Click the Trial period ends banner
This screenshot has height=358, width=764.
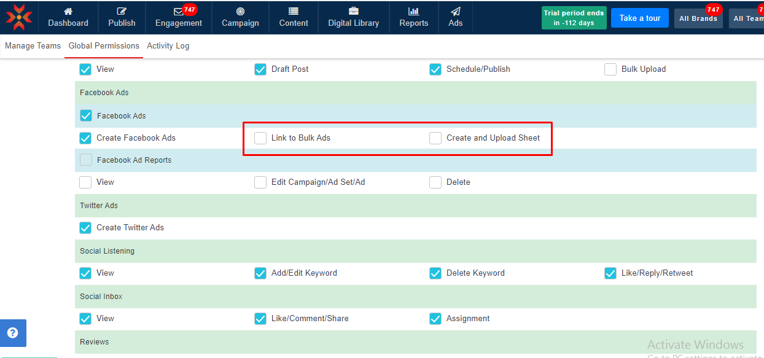pos(574,18)
